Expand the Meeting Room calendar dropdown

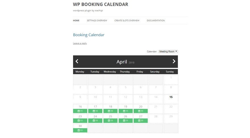click(x=168, y=52)
